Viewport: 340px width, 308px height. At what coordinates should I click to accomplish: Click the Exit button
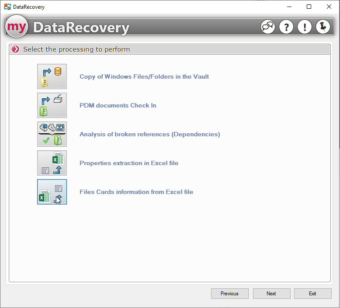tap(312, 294)
